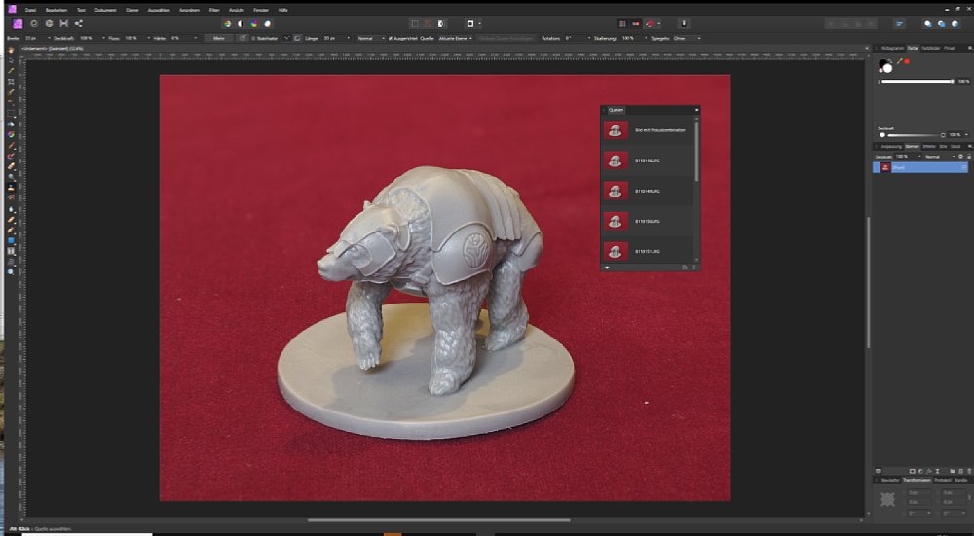This screenshot has width=974, height=536.
Task: Click the Mehr button in context toolbar
Action: pos(218,38)
